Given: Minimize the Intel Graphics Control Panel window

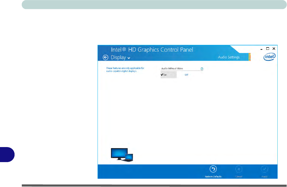Looking at the screenshot, I should (x=261, y=49).
